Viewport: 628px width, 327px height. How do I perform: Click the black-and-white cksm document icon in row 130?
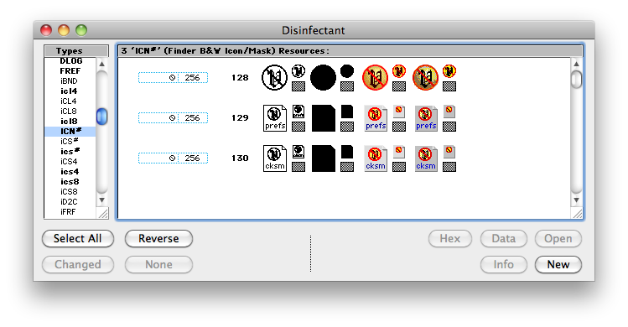275,158
